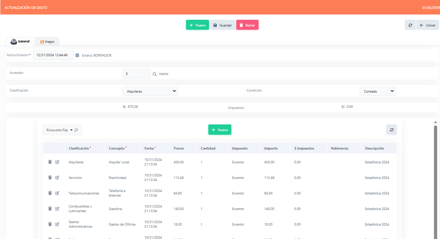Open the Búsqueda Rápida dropdown arrow

point(71,130)
